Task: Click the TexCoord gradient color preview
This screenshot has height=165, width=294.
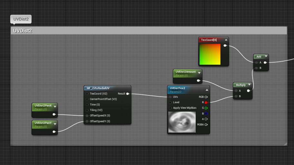Action: (x=210, y=54)
